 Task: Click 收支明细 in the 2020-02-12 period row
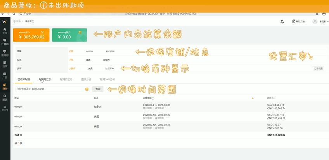(159, 128)
